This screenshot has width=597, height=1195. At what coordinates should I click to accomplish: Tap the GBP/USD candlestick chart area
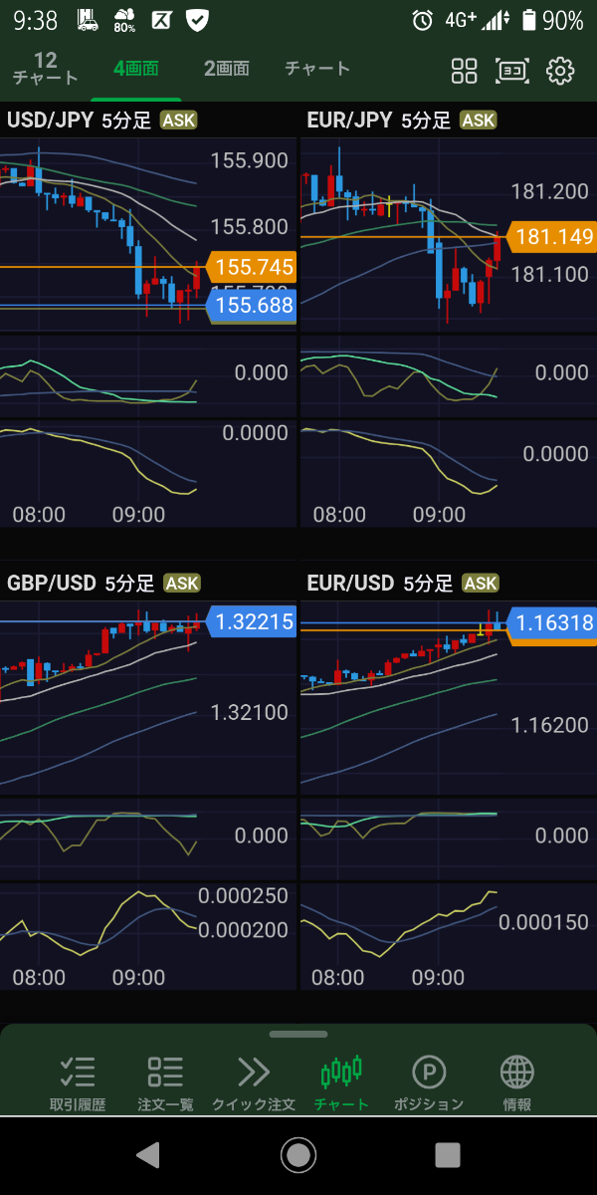point(99,697)
